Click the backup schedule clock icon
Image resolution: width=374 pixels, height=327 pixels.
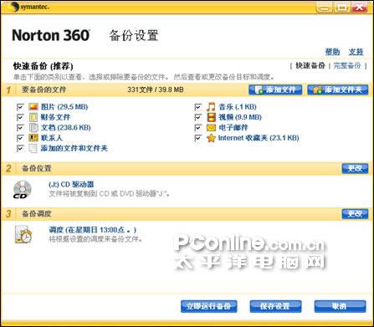[x=23, y=234]
